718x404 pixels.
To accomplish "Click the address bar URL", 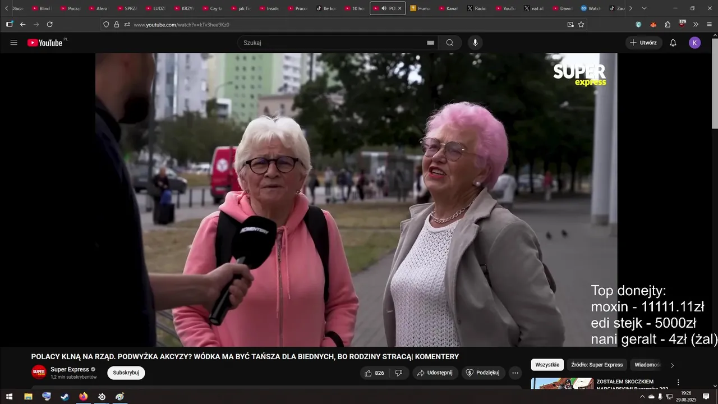I will (181, 25).
